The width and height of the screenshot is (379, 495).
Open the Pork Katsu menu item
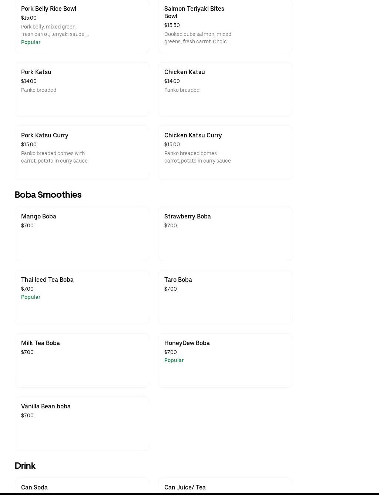click(x=81, y=89)
